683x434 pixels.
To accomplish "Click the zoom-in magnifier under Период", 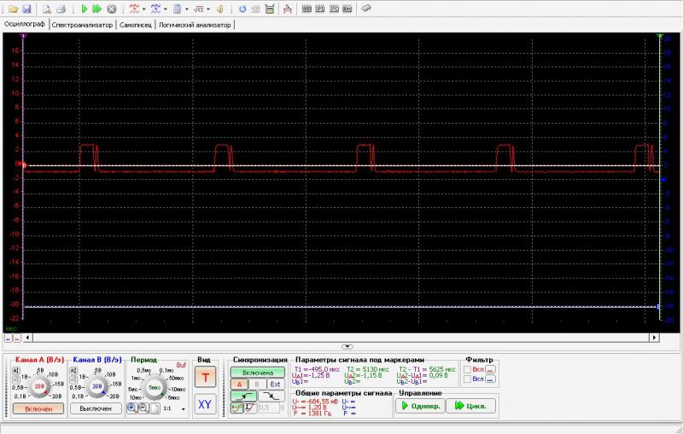I will 132,408.
